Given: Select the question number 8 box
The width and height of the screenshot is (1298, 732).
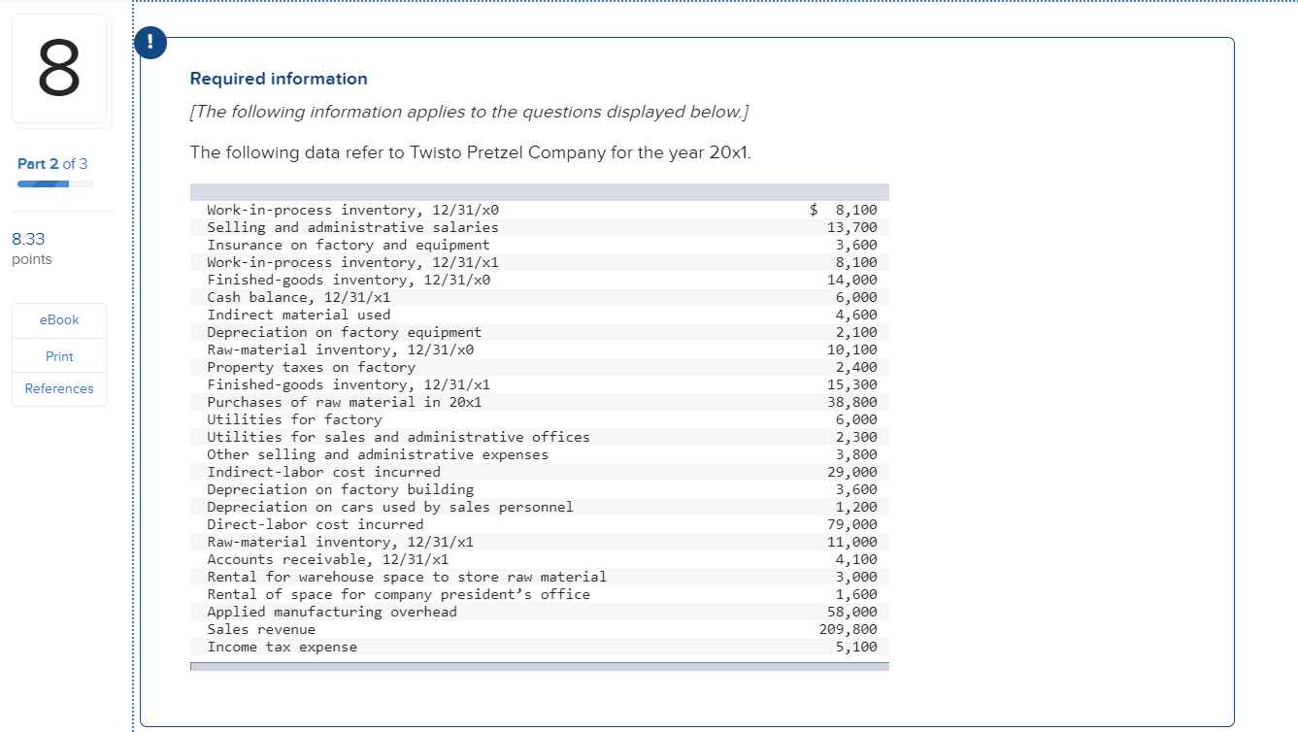Looking at the screenshot, I should (59, 69).
